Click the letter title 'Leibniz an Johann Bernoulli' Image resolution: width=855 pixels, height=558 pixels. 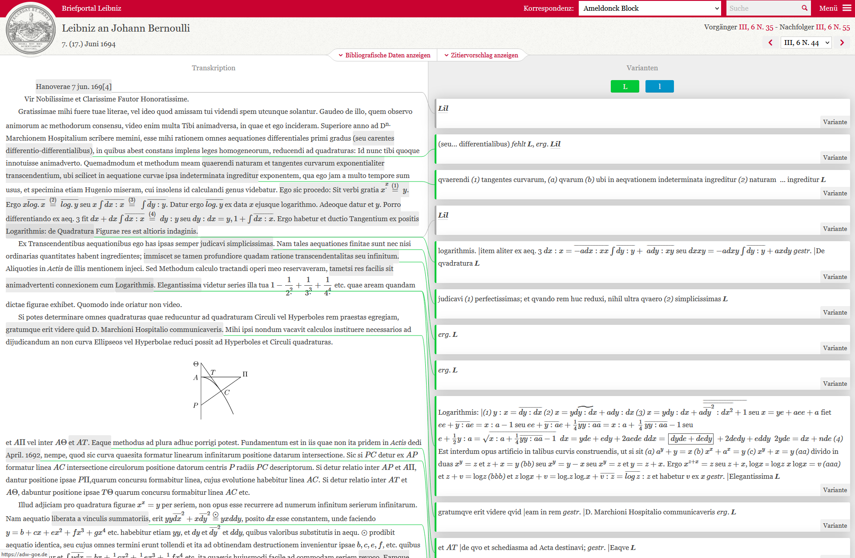point(126,28)
